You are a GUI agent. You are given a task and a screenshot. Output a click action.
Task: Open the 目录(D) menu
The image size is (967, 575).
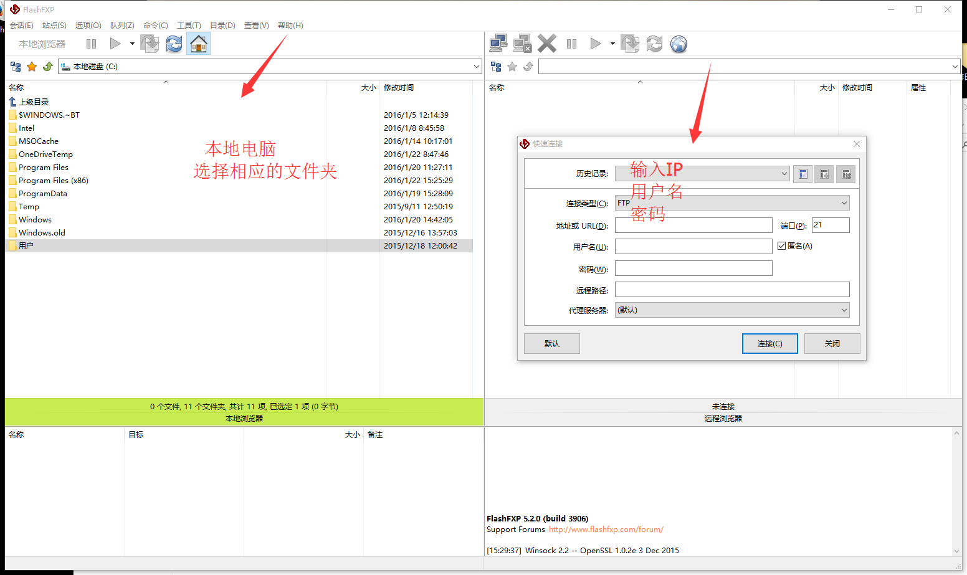tap(222, 26)
